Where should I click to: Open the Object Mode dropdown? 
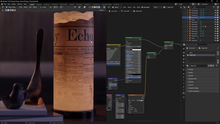tap(12, 7)
